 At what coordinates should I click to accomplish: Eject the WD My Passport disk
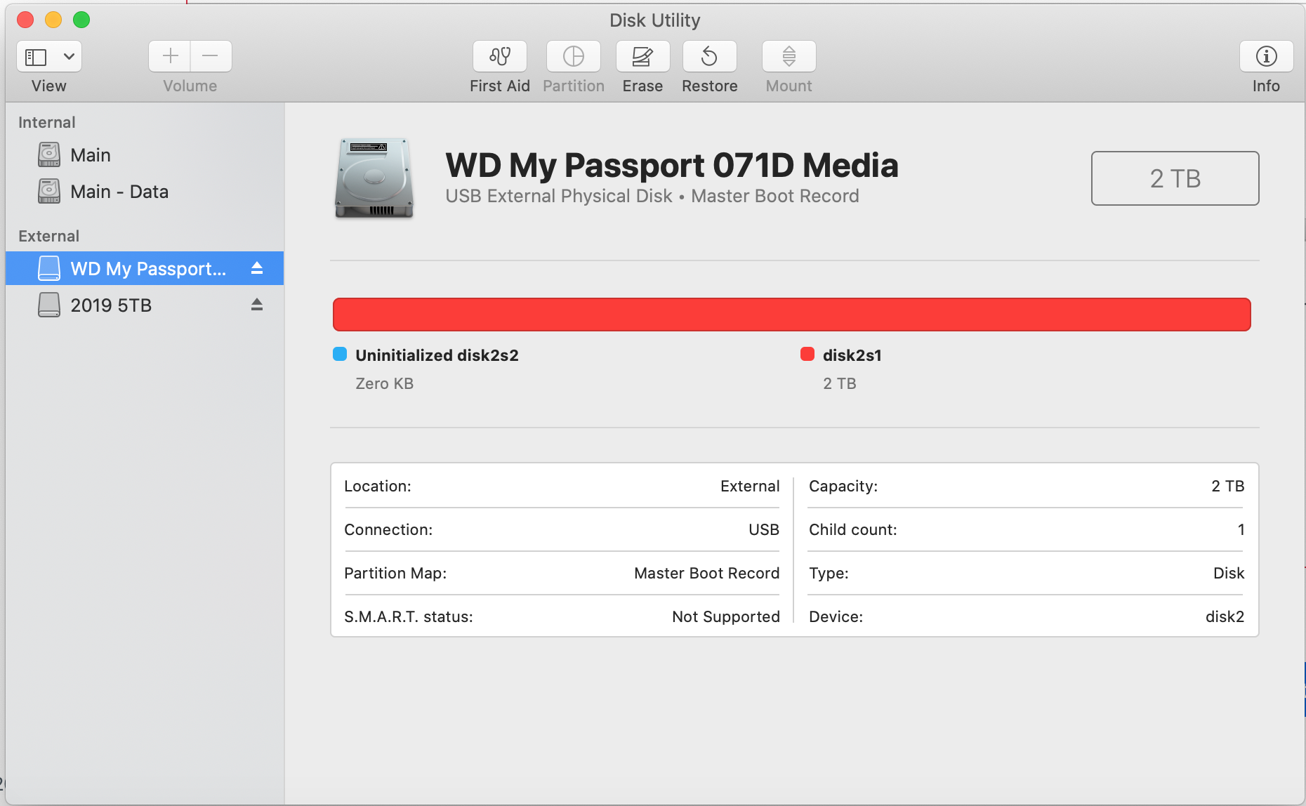click(x=257, y=268)
